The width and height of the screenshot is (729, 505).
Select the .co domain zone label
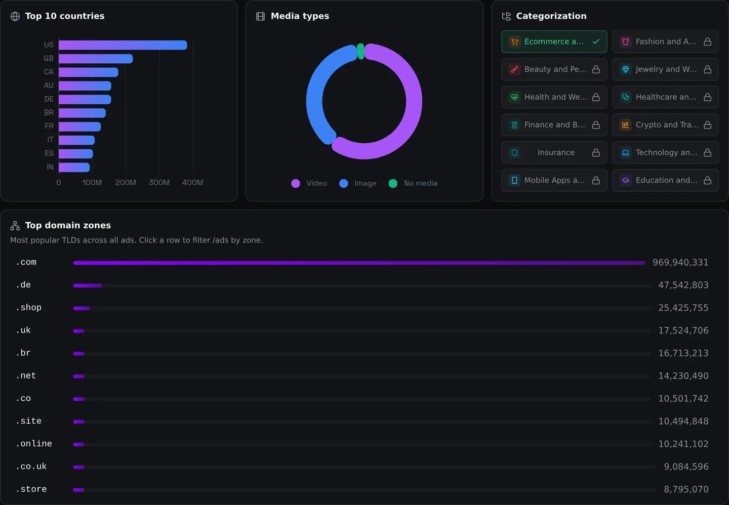coord(23,399)
